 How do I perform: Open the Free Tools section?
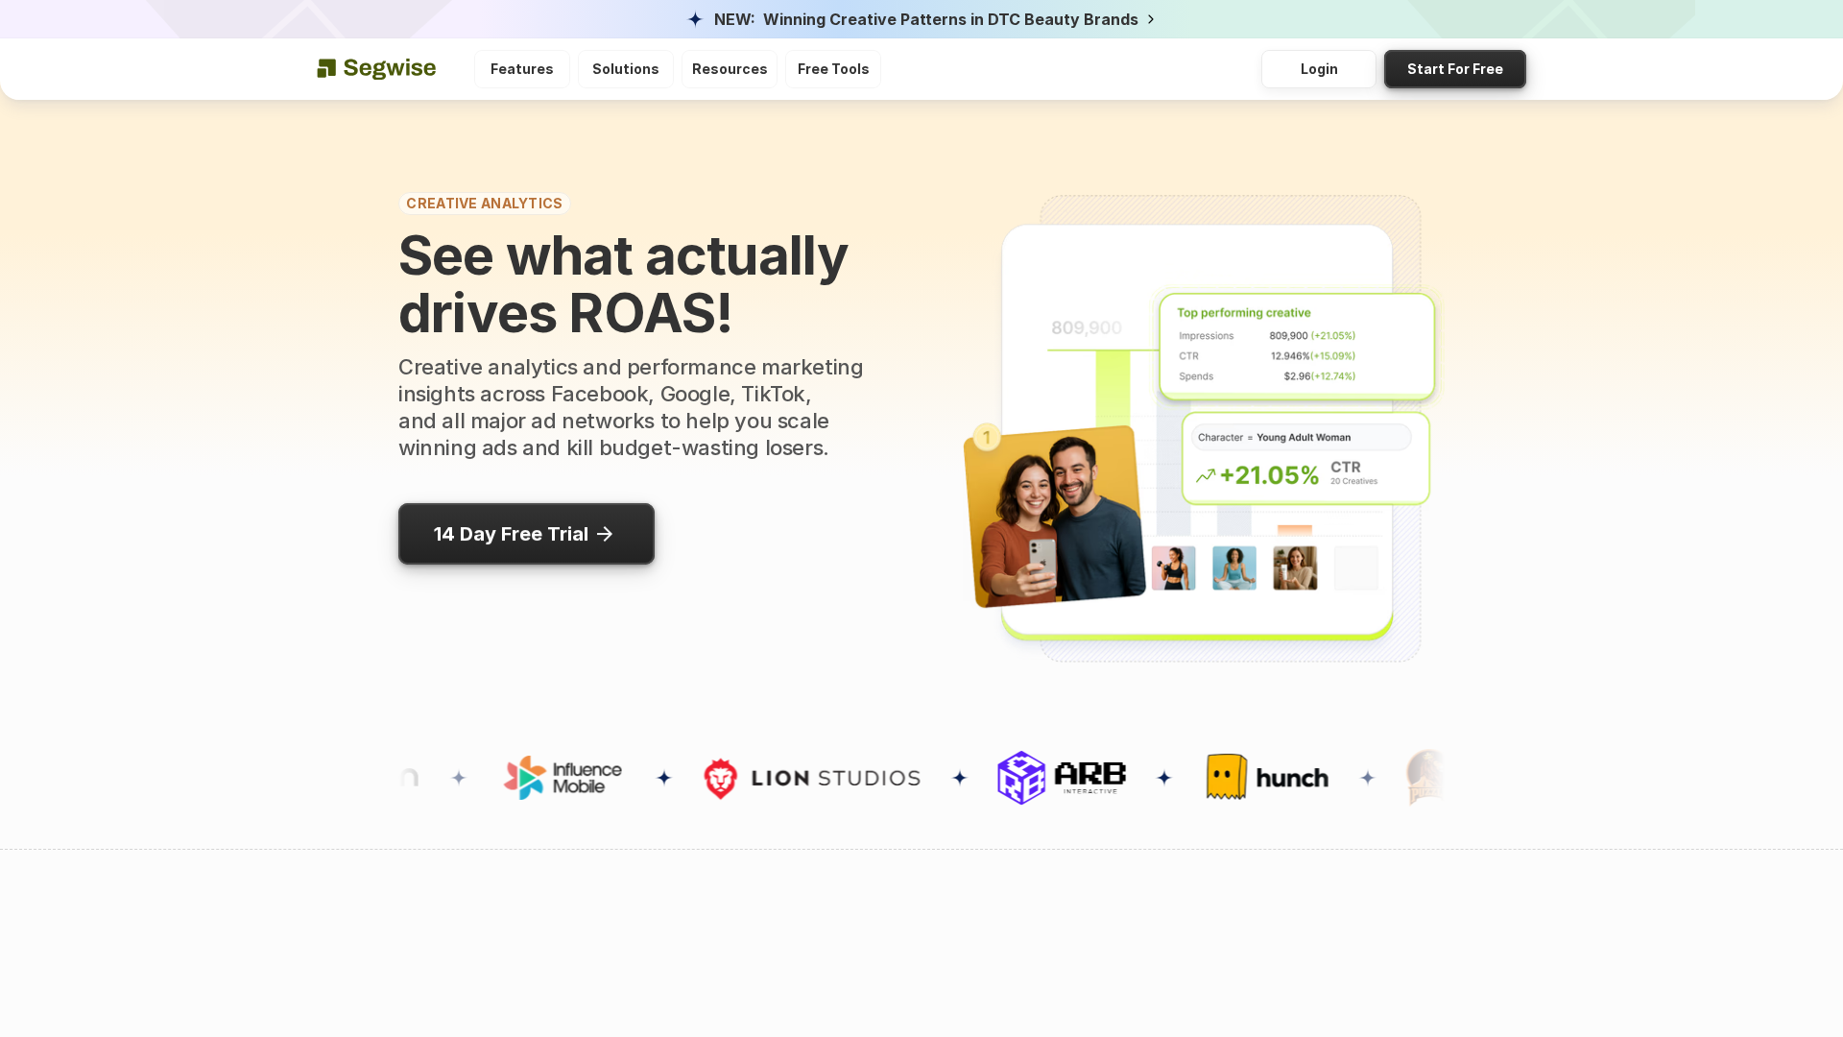pyautogui.click(x=832, y=68)
